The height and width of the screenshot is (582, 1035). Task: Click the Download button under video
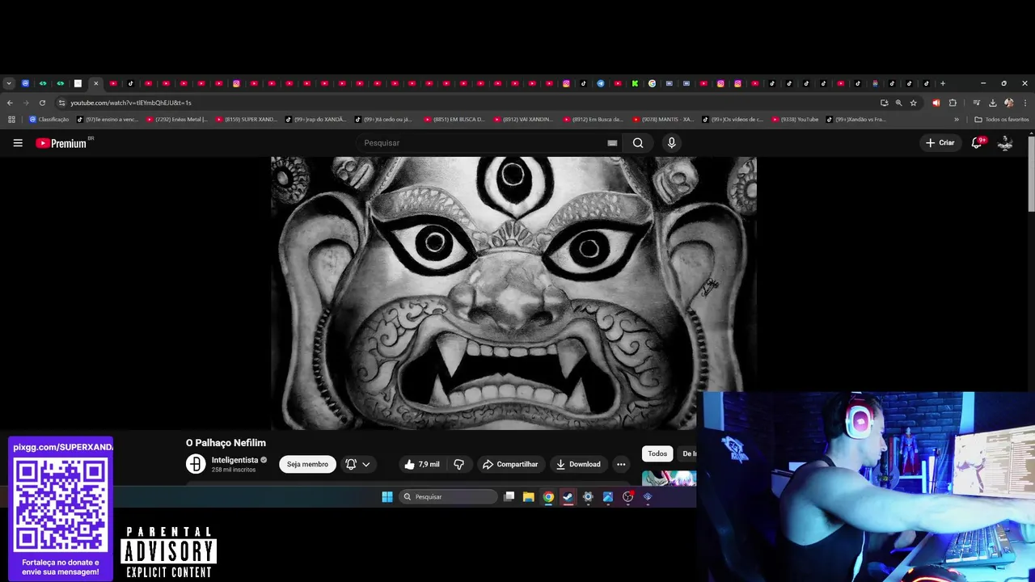578,464
